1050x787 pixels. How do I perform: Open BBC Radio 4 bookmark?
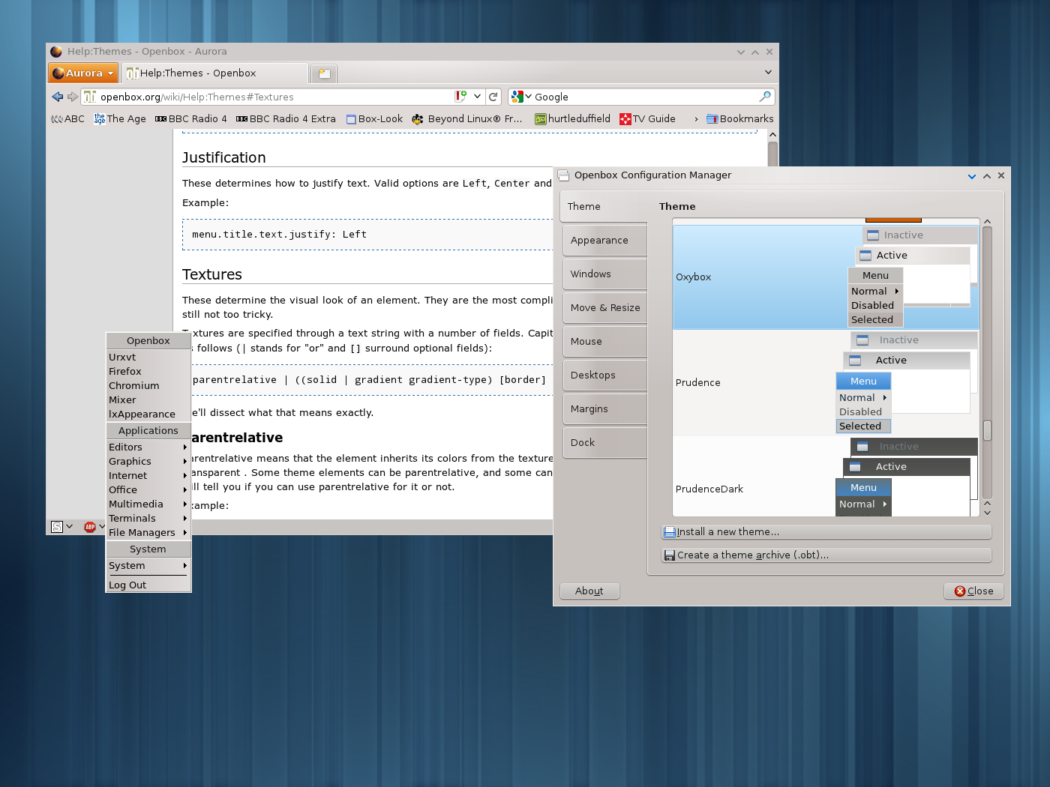click(x=190, y=119)
